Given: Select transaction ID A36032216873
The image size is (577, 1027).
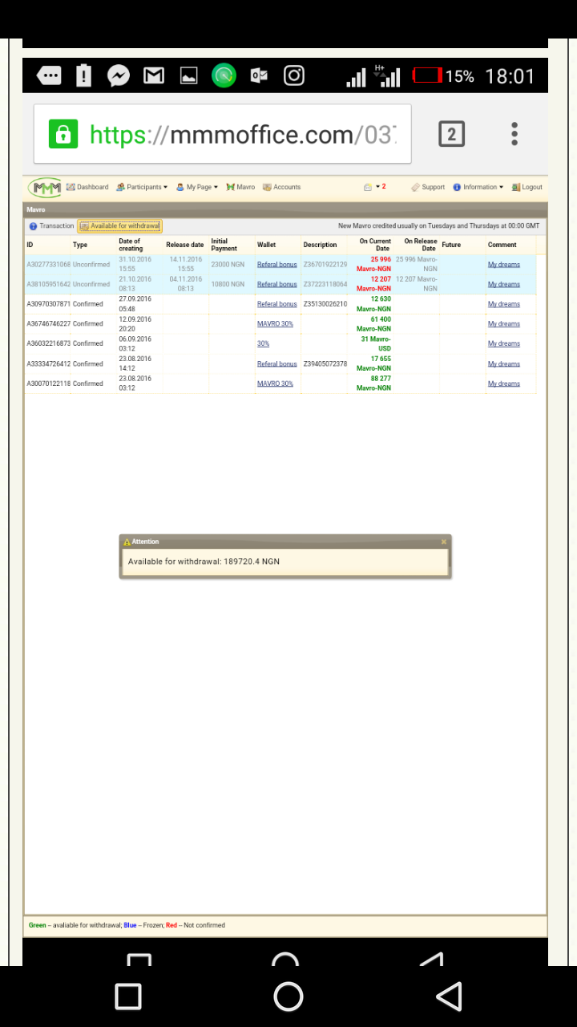Looking at the screenshot, I should click(48, 343).
